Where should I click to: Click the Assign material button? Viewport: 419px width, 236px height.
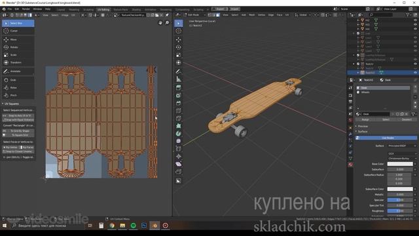365,119
